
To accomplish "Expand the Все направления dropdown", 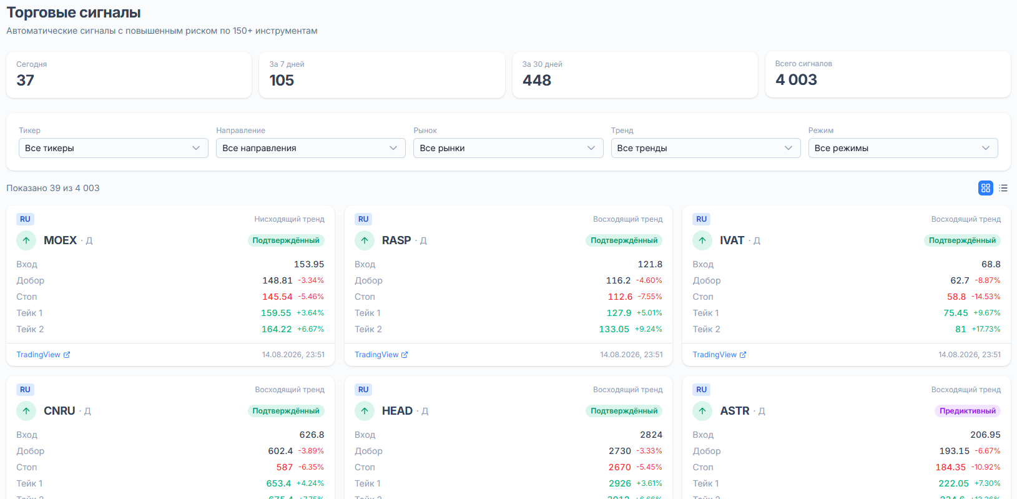I will coord(311,148).
